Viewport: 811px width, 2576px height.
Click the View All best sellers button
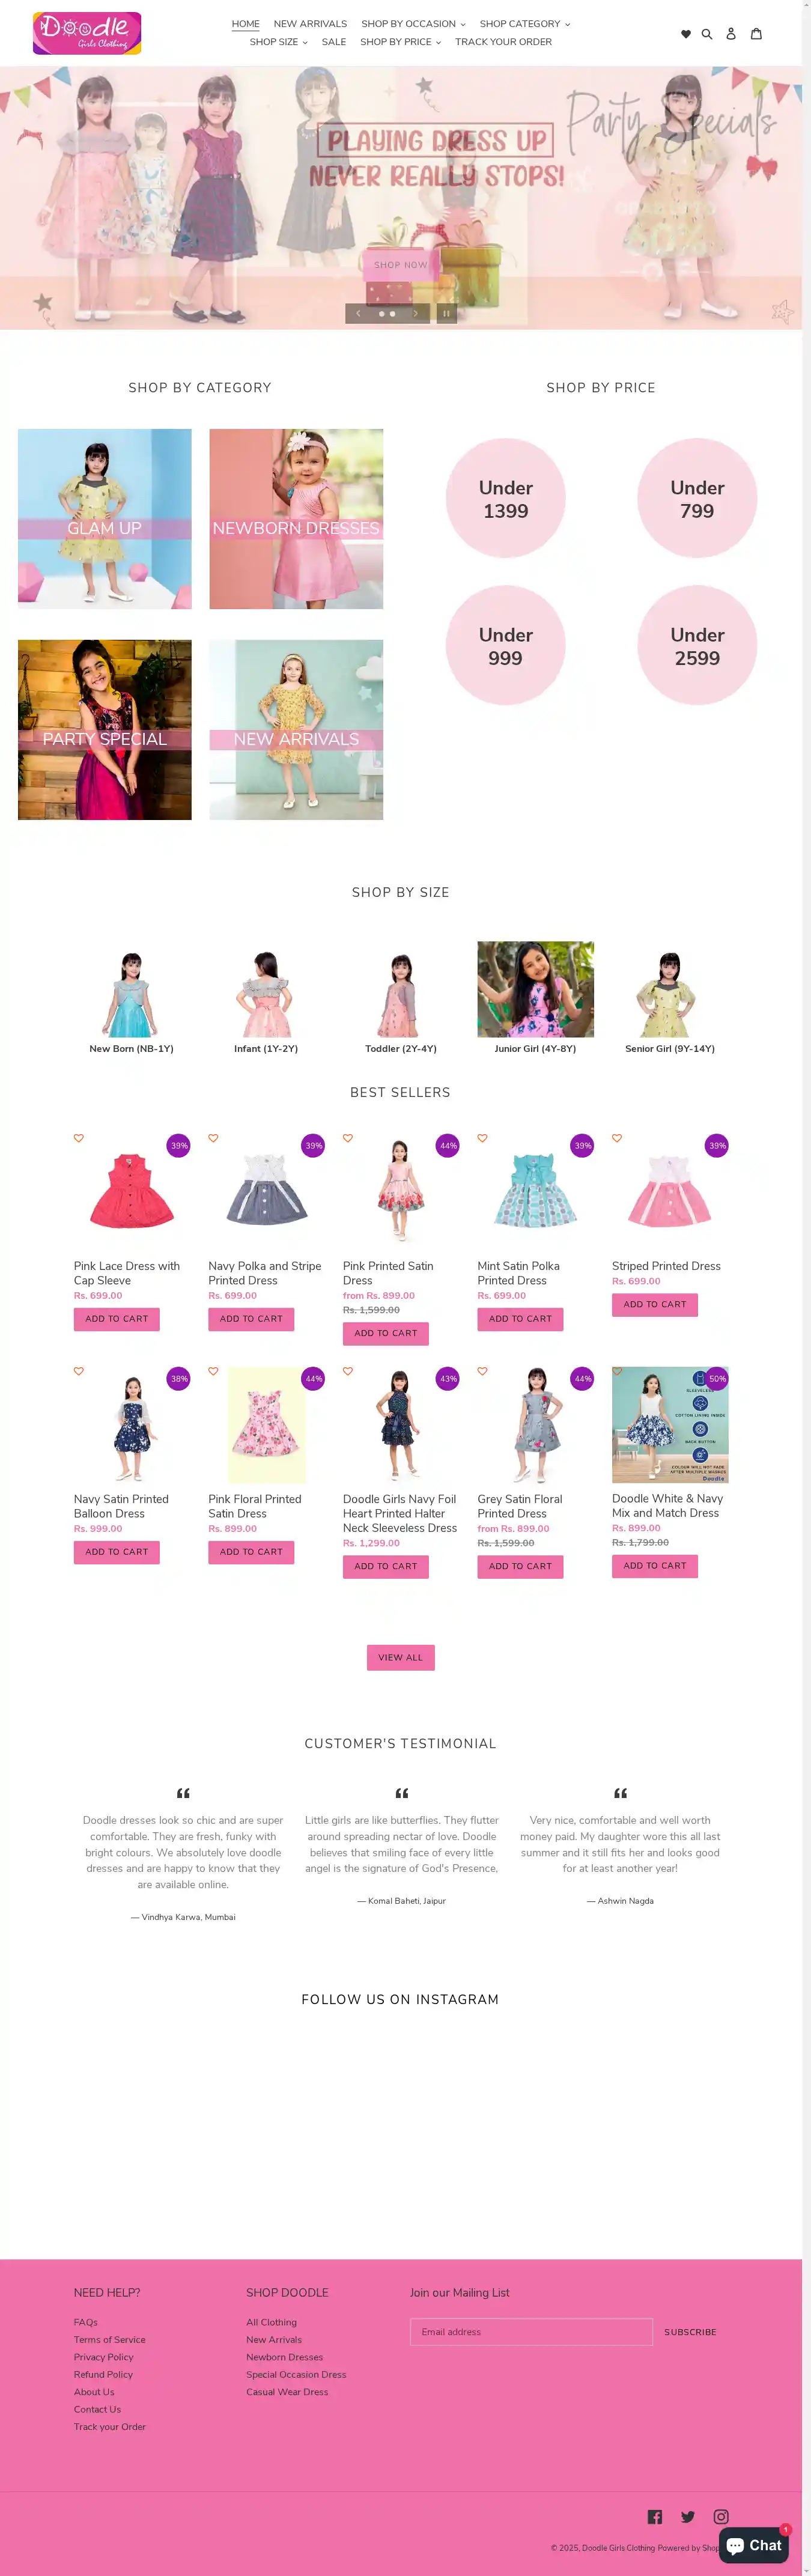(x=400, y=1657)
